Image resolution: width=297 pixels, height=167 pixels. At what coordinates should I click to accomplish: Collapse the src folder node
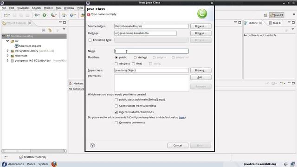pos(7,41)
